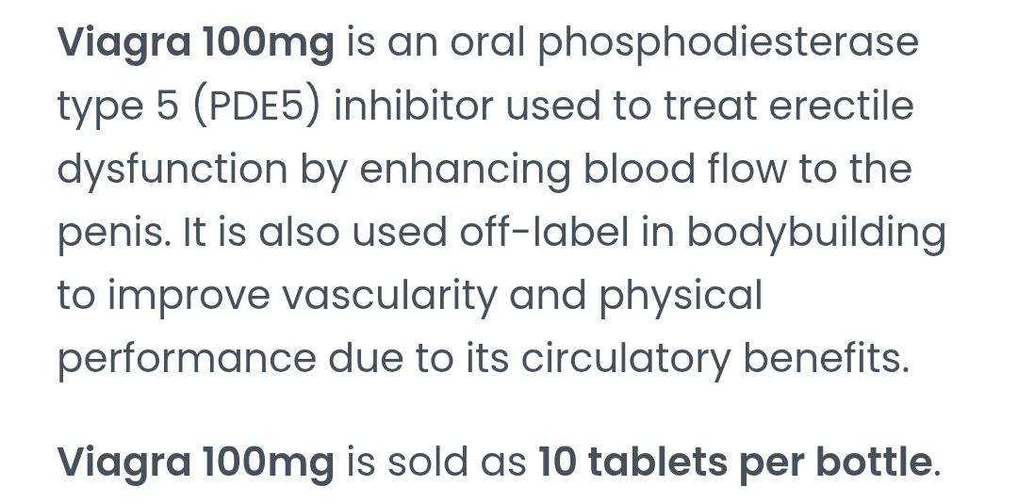Click the word 'bodybuilding'

(x=814, y=233)
